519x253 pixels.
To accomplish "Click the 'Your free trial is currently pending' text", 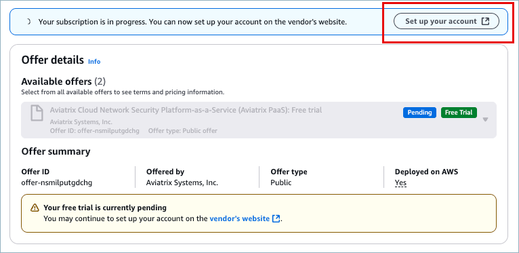I will 105,208.
